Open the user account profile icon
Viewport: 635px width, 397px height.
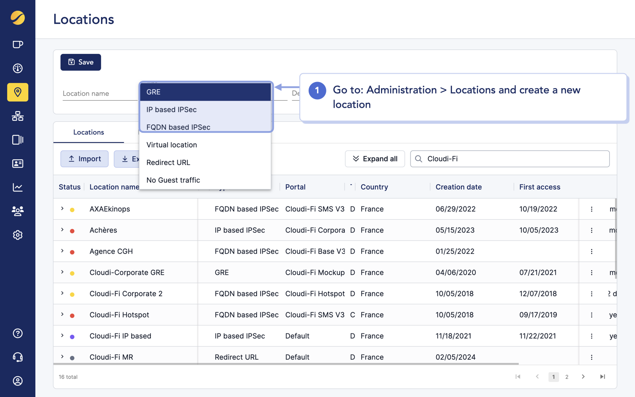tap(18, 381)
